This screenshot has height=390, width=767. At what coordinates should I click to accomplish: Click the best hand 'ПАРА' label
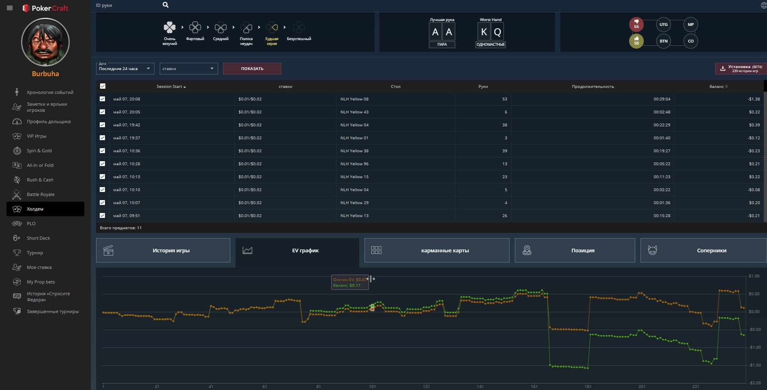(x=442, y=45)
